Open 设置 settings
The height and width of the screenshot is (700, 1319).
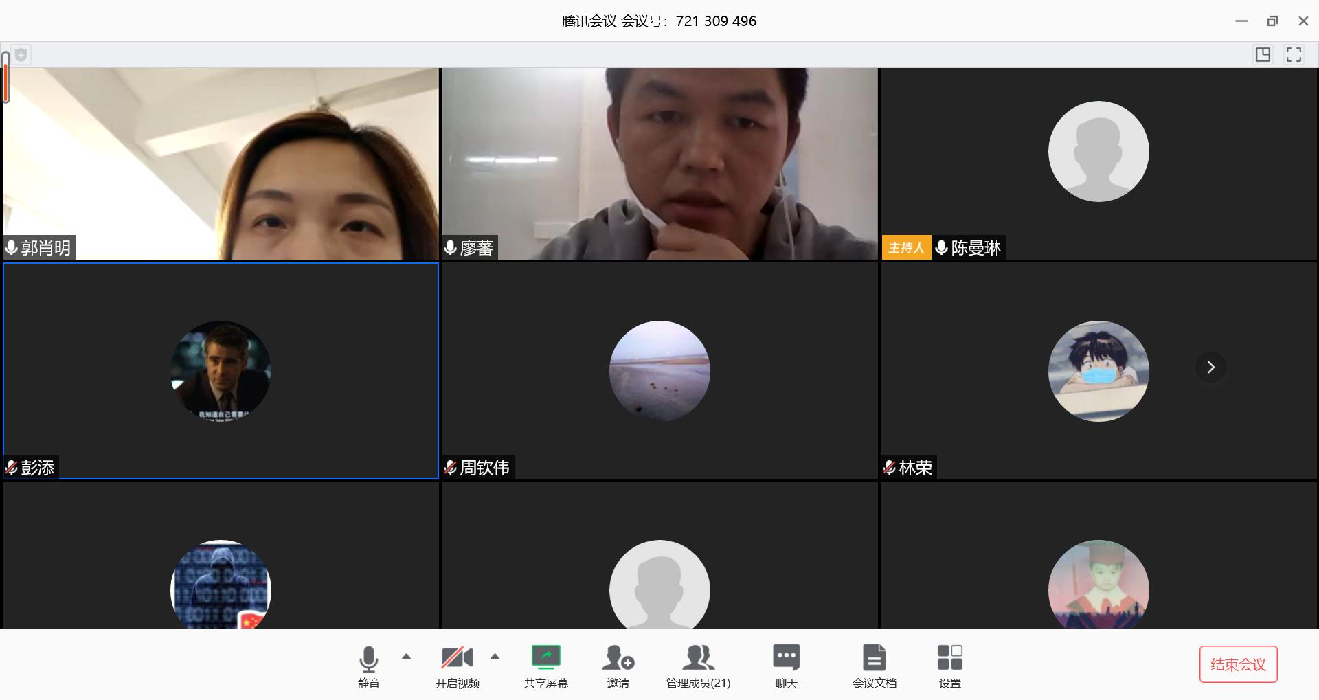click(949, 665)
